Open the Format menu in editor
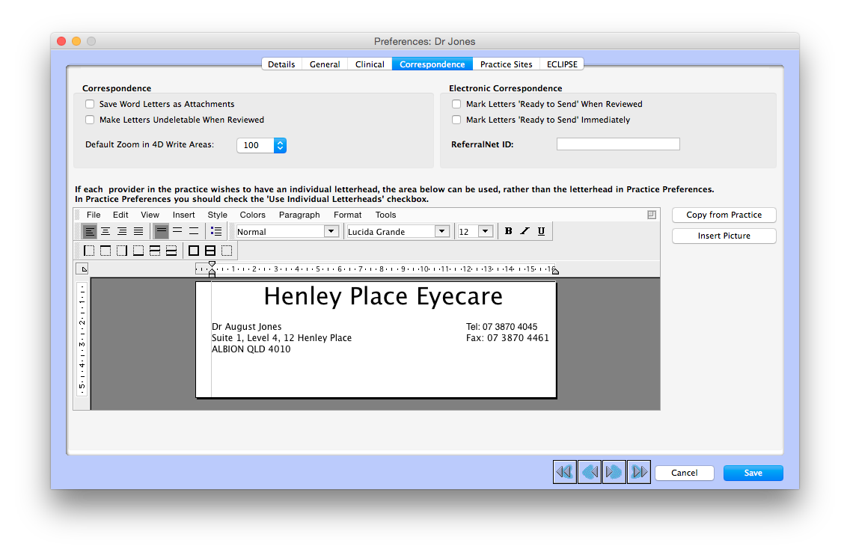The height and width of the screenshot is (558, 850). pos(347,215)
